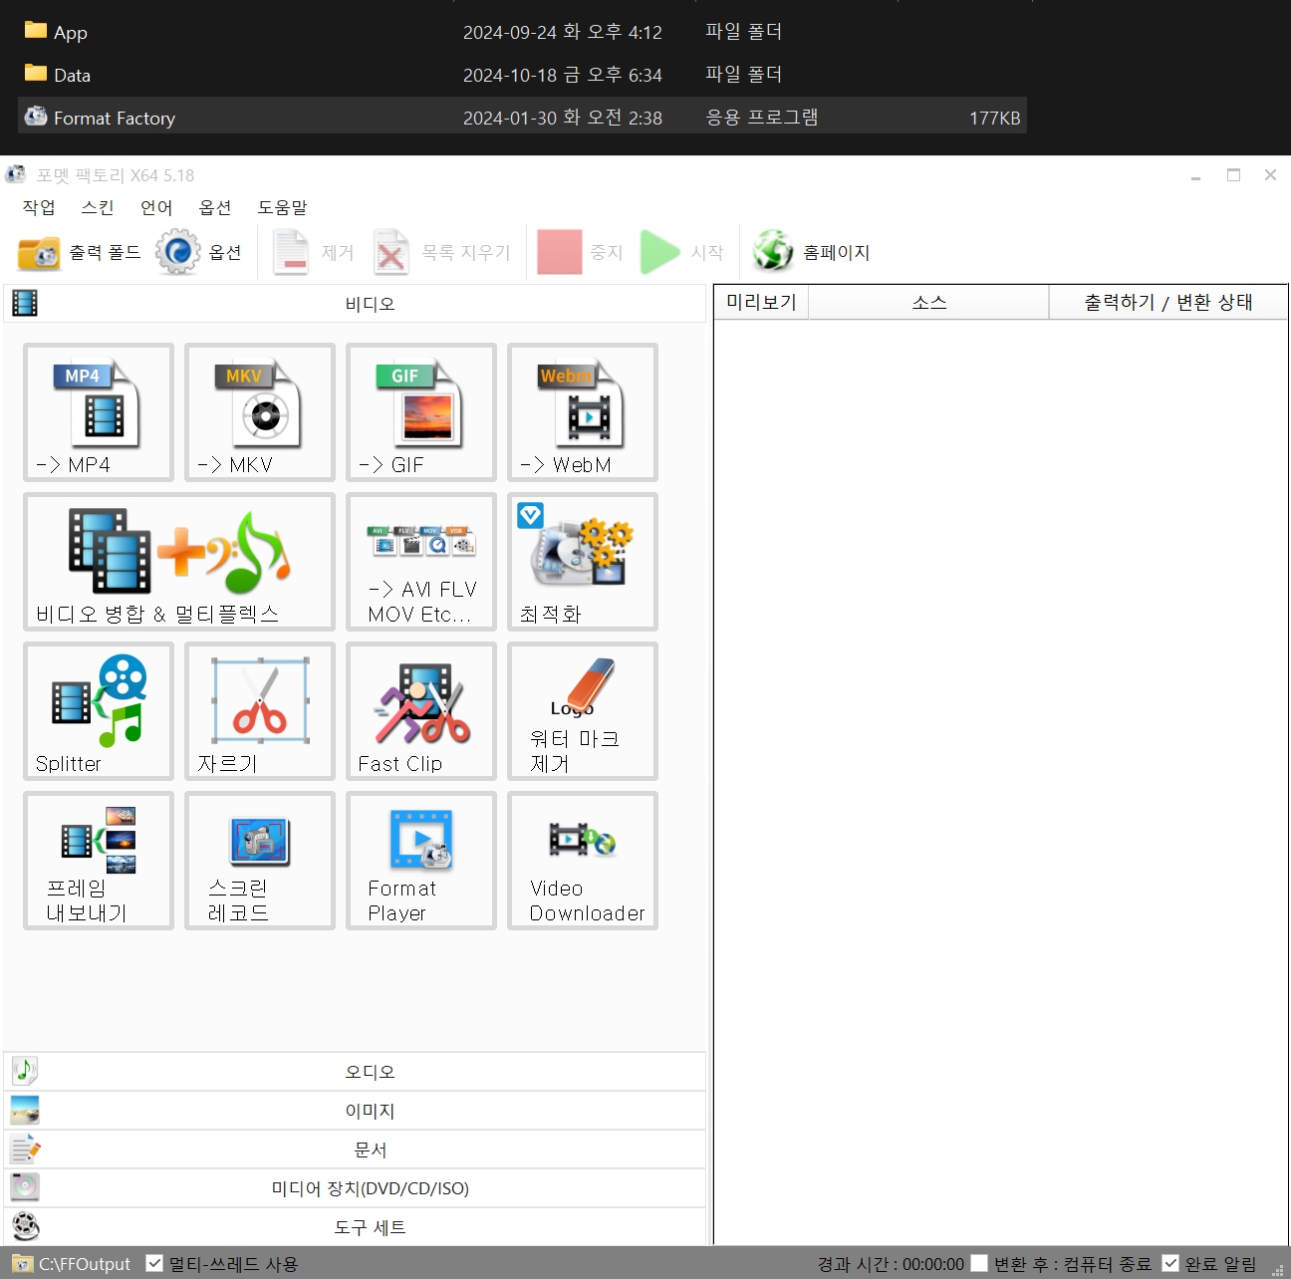
Task: Click the window size grip in the bottom-right corner
Action: [1278, 1269]
